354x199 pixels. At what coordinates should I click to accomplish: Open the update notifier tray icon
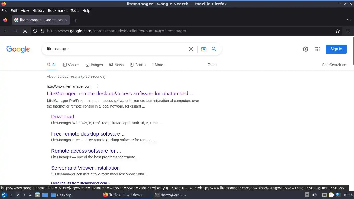[338, 195]
